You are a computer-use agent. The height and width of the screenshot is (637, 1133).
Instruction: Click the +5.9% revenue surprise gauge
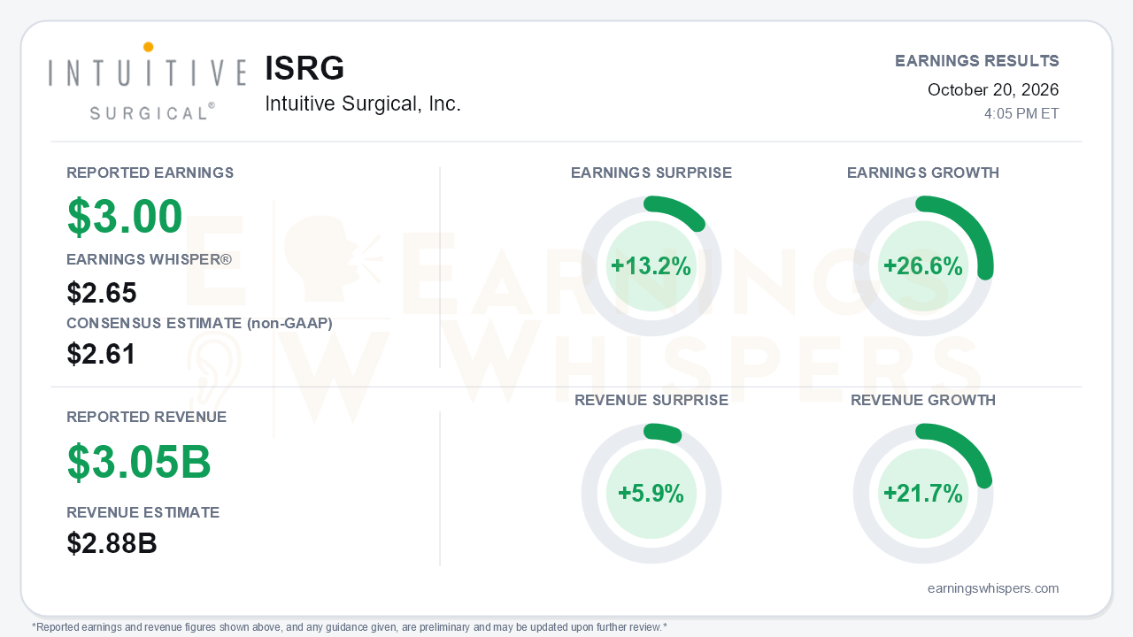coord(651,494)
